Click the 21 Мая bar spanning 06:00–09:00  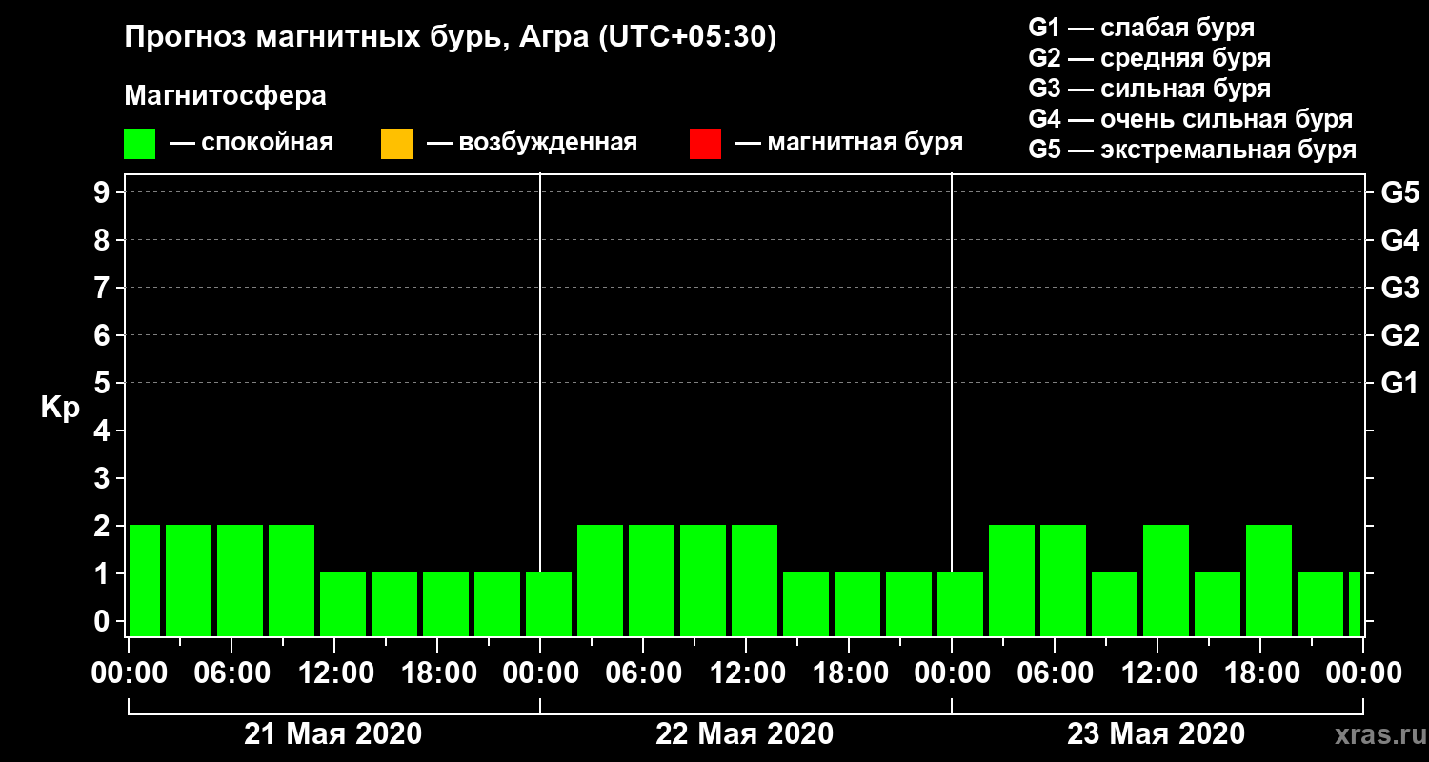[240, 580]
